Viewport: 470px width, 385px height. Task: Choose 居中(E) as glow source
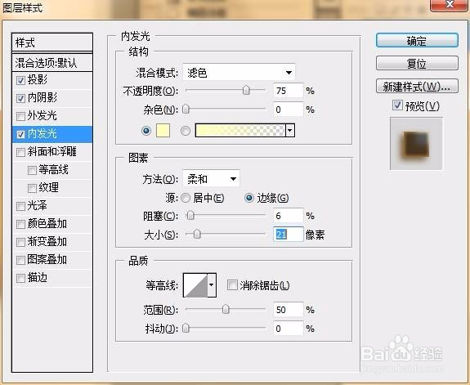(186, 198)
